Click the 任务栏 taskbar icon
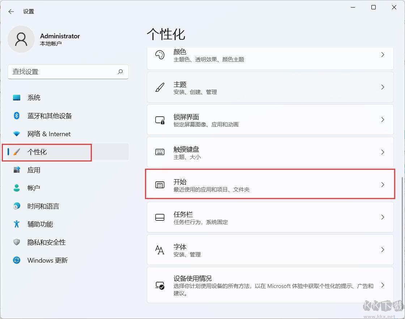This screenshot has width=405, height=319. tap(159, 217)
